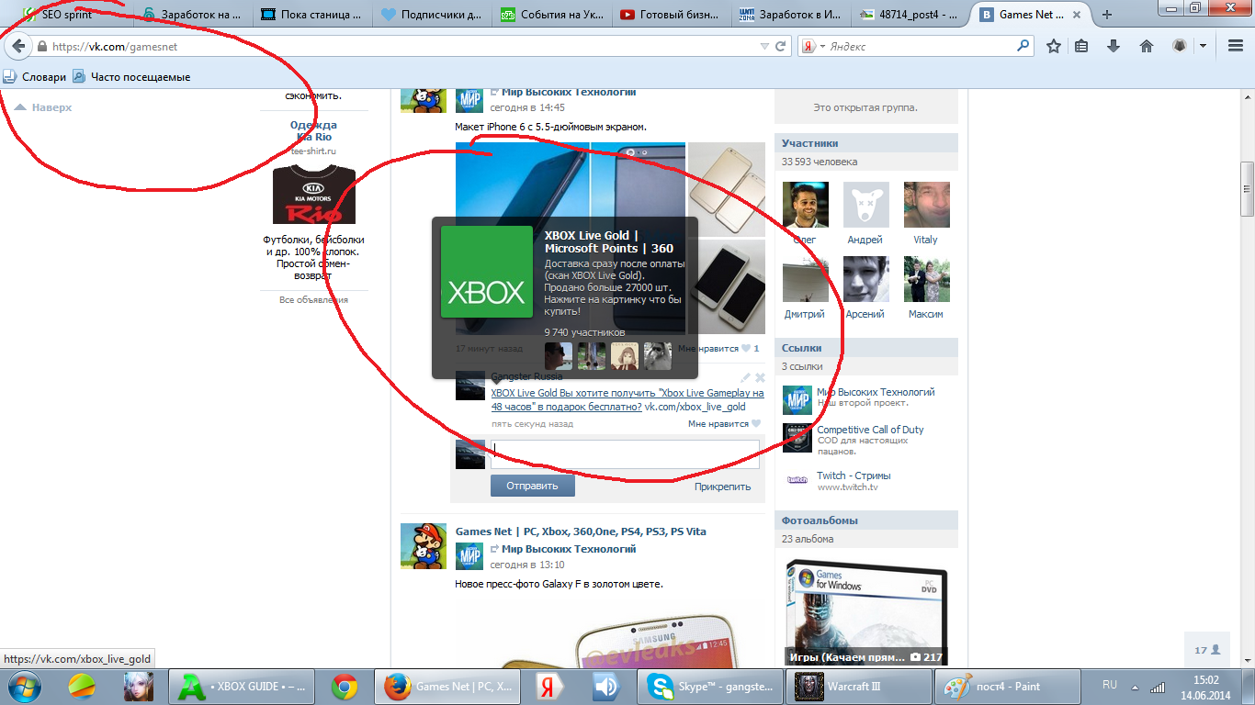Click the green XBOX logo in the popup
This screenshot has width=1255, height=705.
(x=487, y=272)
